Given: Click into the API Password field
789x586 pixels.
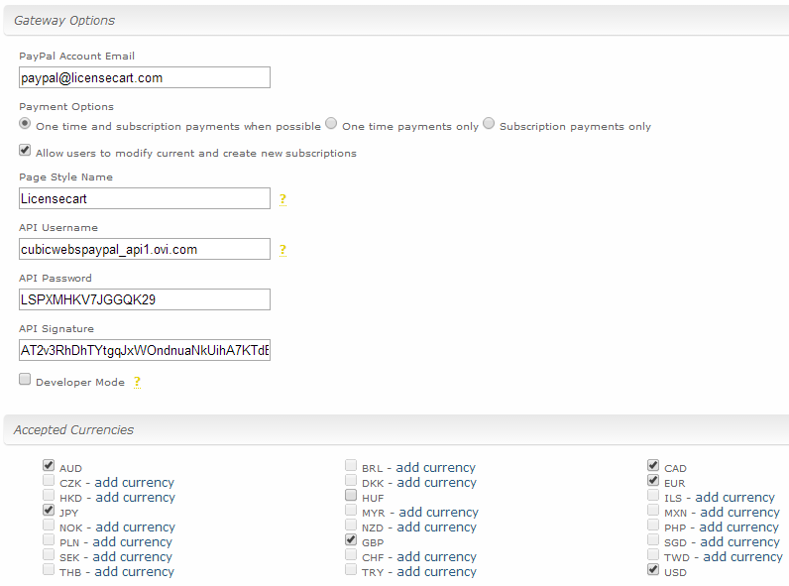Looking at the screenshot, I should click(145, 299).
